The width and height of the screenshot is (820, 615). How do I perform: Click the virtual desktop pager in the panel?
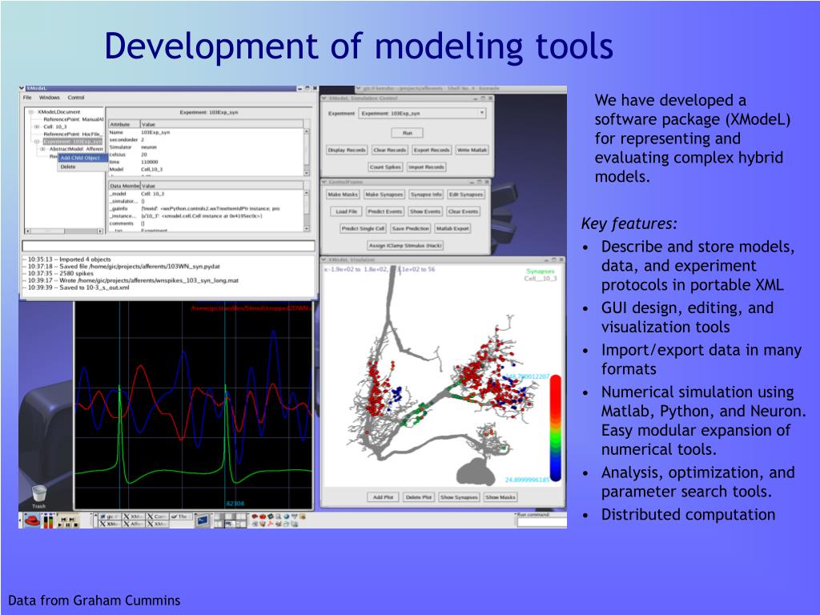228,521
